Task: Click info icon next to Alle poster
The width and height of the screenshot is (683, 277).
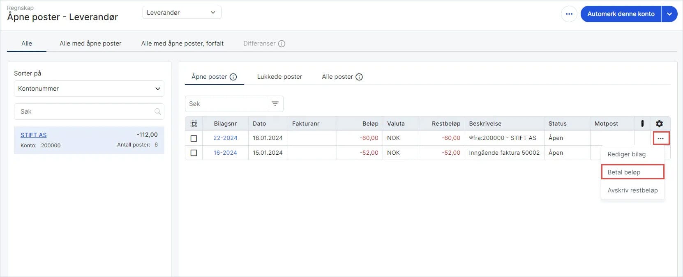Action: coord(359,77)
